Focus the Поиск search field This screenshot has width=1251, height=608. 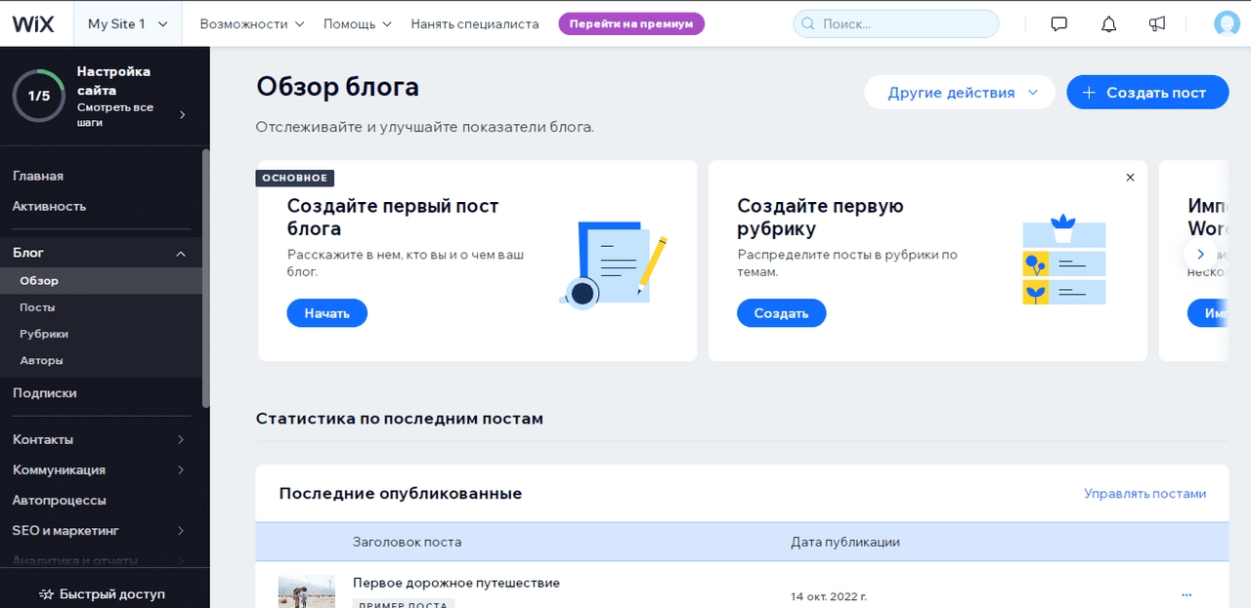tap(896, 23)
